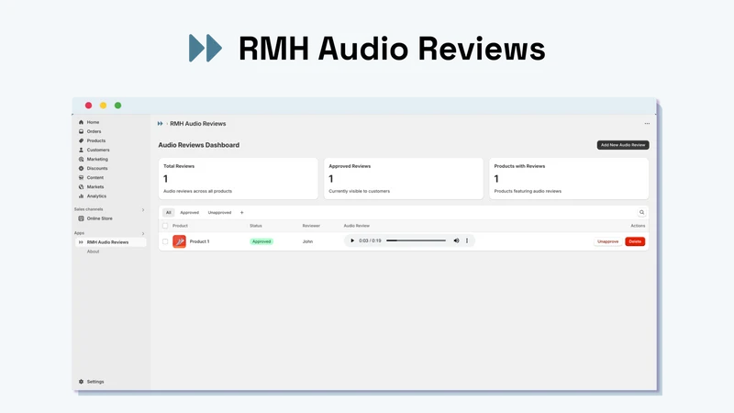Open the Online Store channel link

click(100, 218)
